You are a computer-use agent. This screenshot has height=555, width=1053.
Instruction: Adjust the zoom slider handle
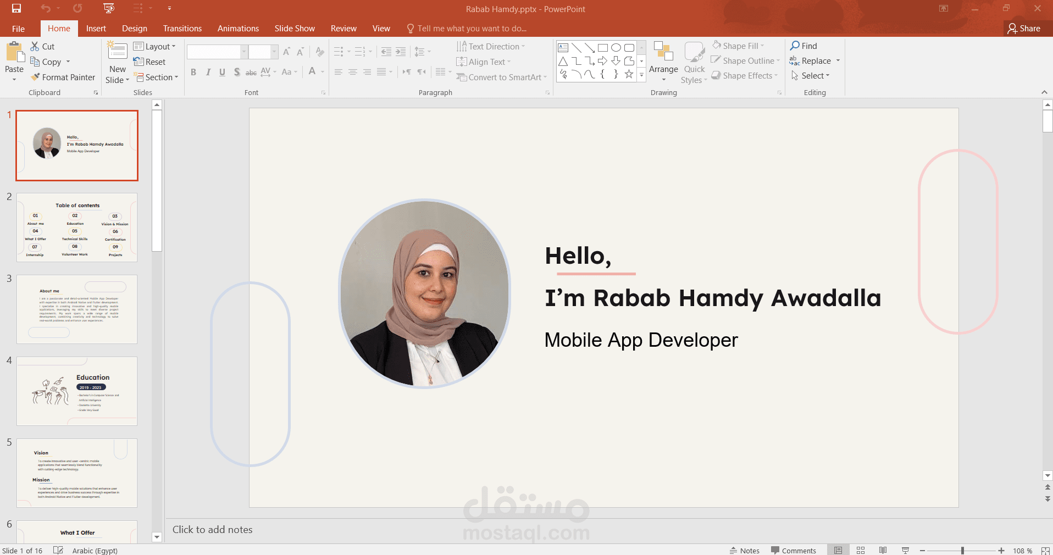click(962, 550)
